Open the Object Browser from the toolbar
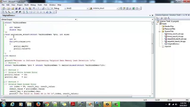190x107 pixels. pyautogui.click(x=127, y=8)
